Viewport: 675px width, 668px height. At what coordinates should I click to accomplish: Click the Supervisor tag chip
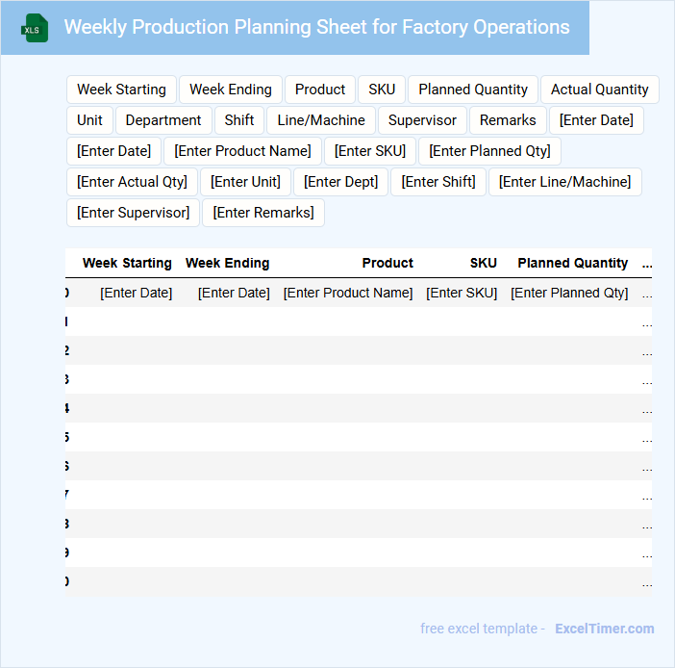422,120
